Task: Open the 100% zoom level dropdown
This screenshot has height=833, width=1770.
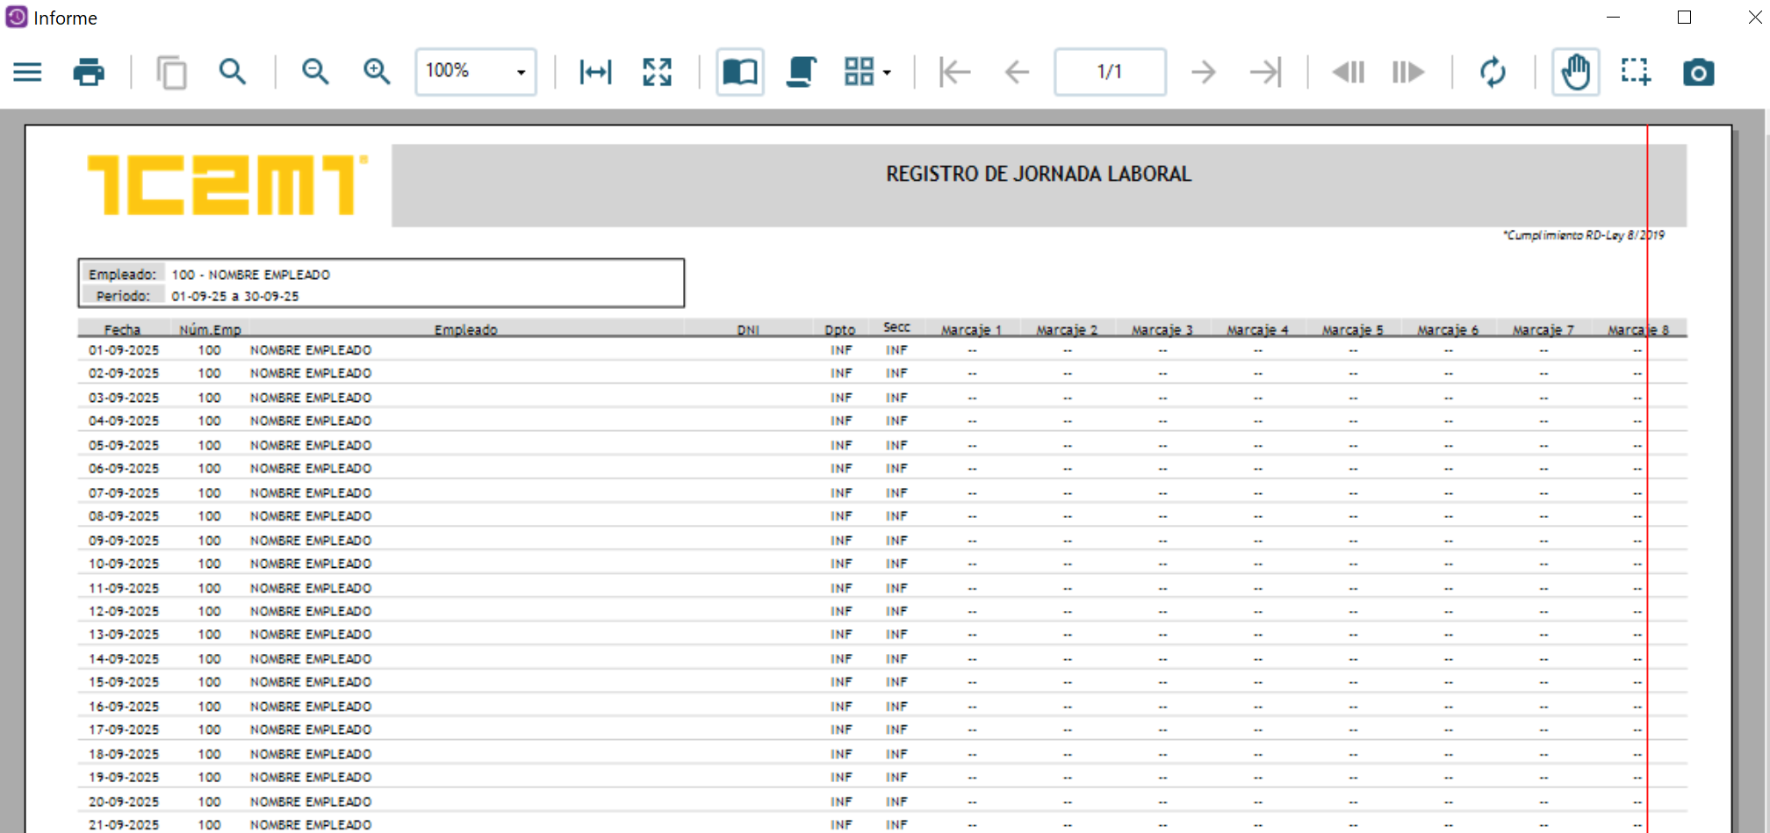Action: point(476,72)
